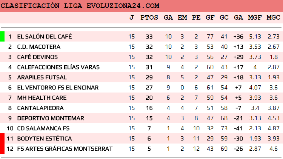Select ARAPILES FUTSAL in the standings
The image size is (283, 159).
pos(42,77)
